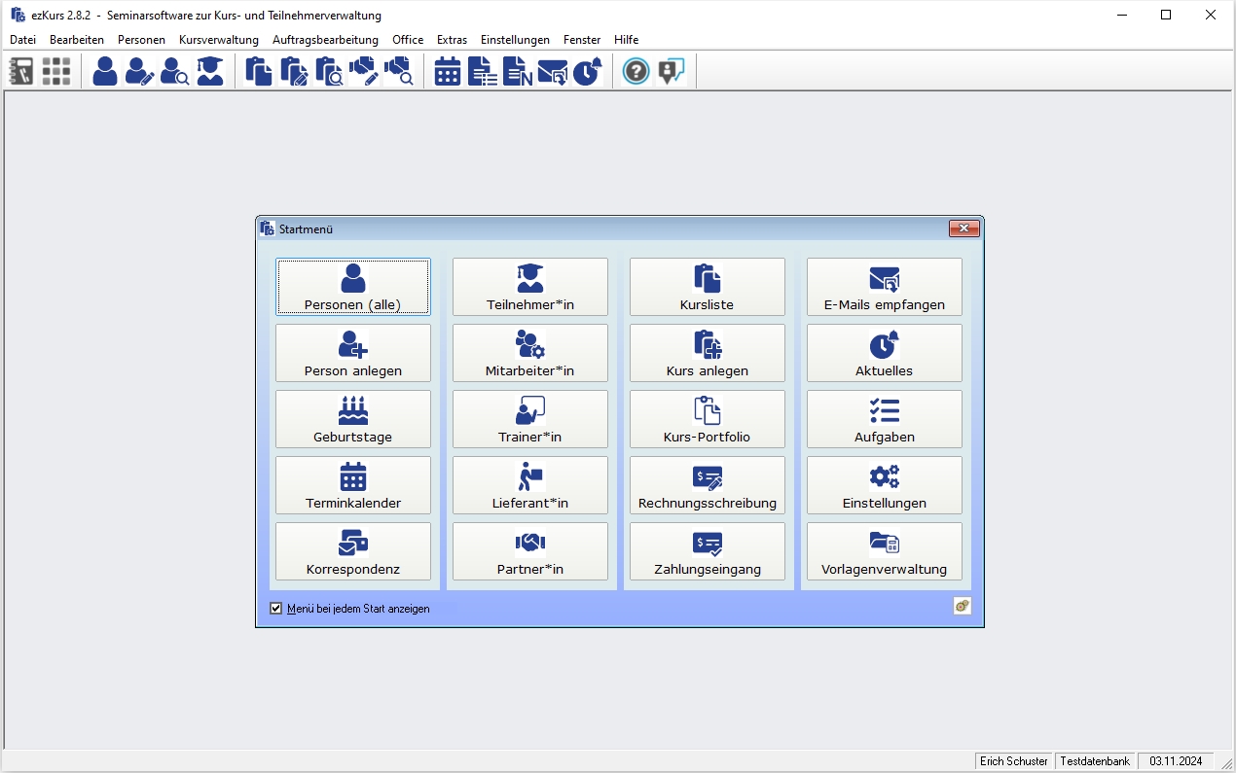Open Einstellungen button in Startmenü
The height and width of the screenshot is (773, 1236).
(x=885, y=485)
